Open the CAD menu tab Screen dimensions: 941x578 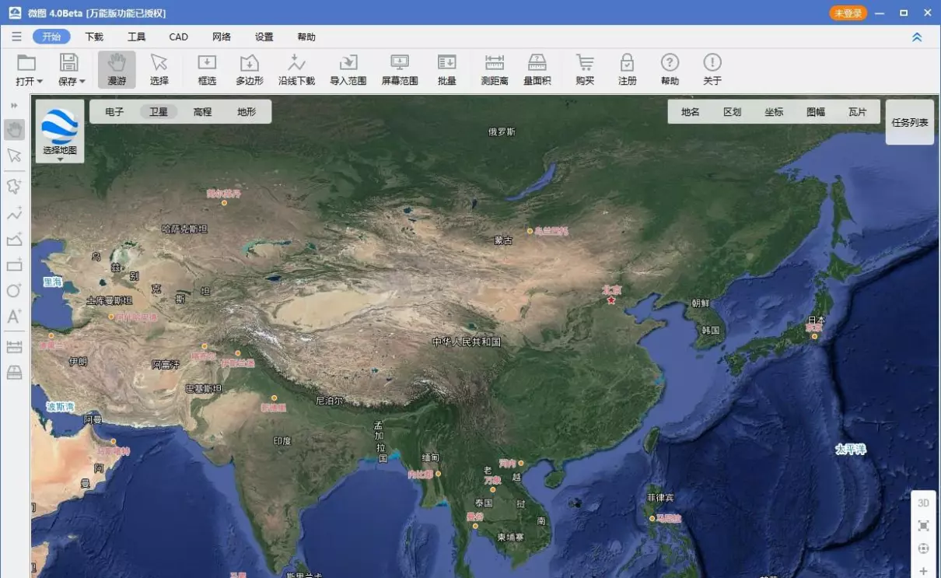[178, 37]
